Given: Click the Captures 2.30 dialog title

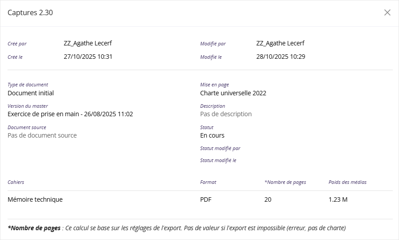Looking at the screenshot, I should (30, 12).
